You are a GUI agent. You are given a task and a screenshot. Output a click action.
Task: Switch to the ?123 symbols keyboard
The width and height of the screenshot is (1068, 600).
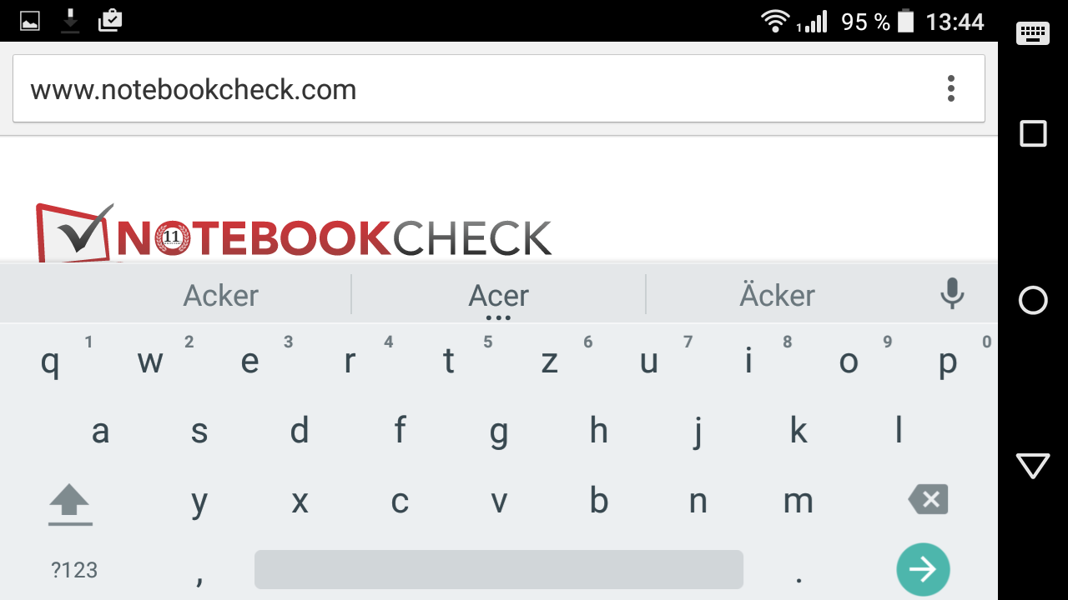click(74, 570)
